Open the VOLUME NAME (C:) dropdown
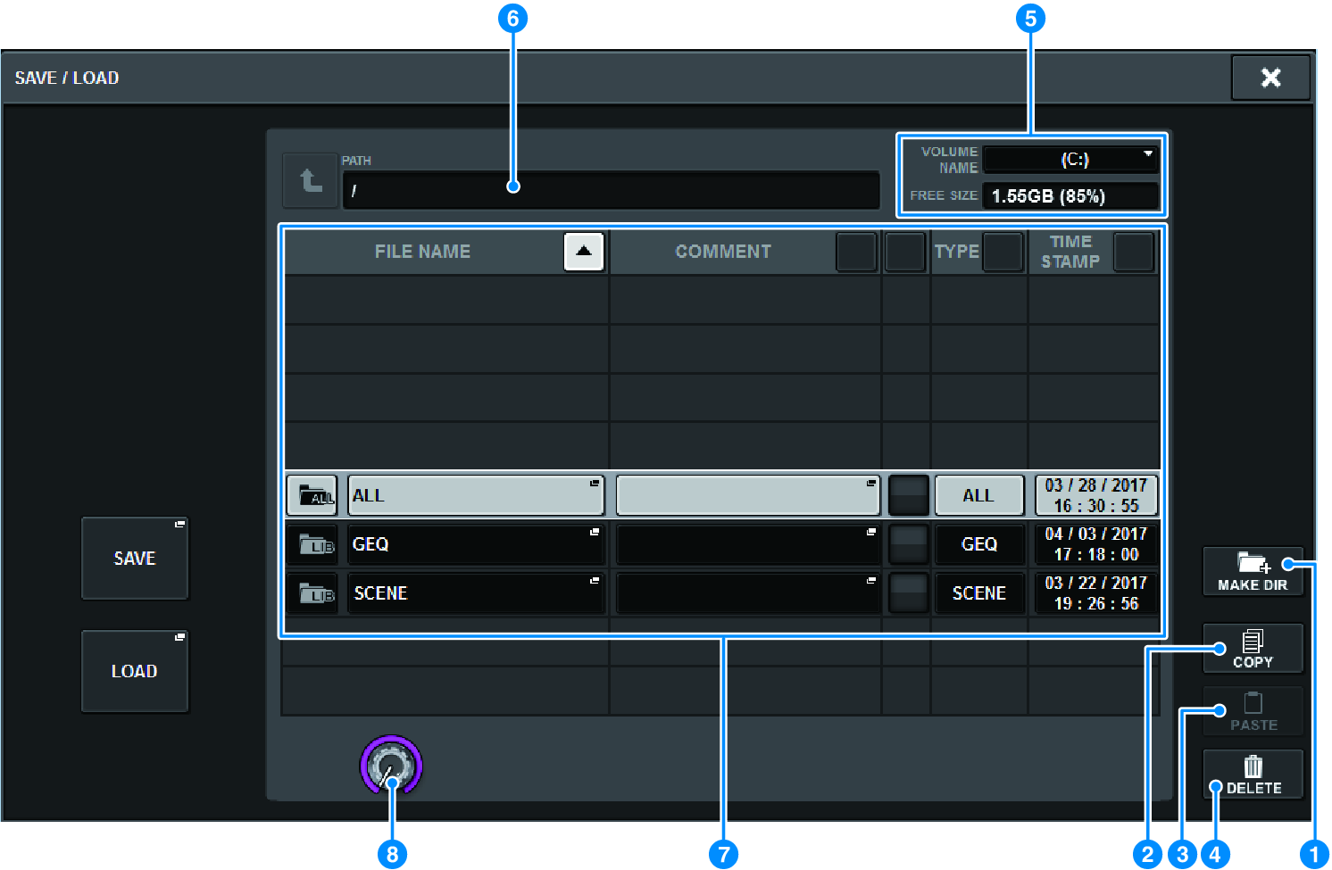Viewport: 1332px width, 870px height. click(x=1070, y=160)
